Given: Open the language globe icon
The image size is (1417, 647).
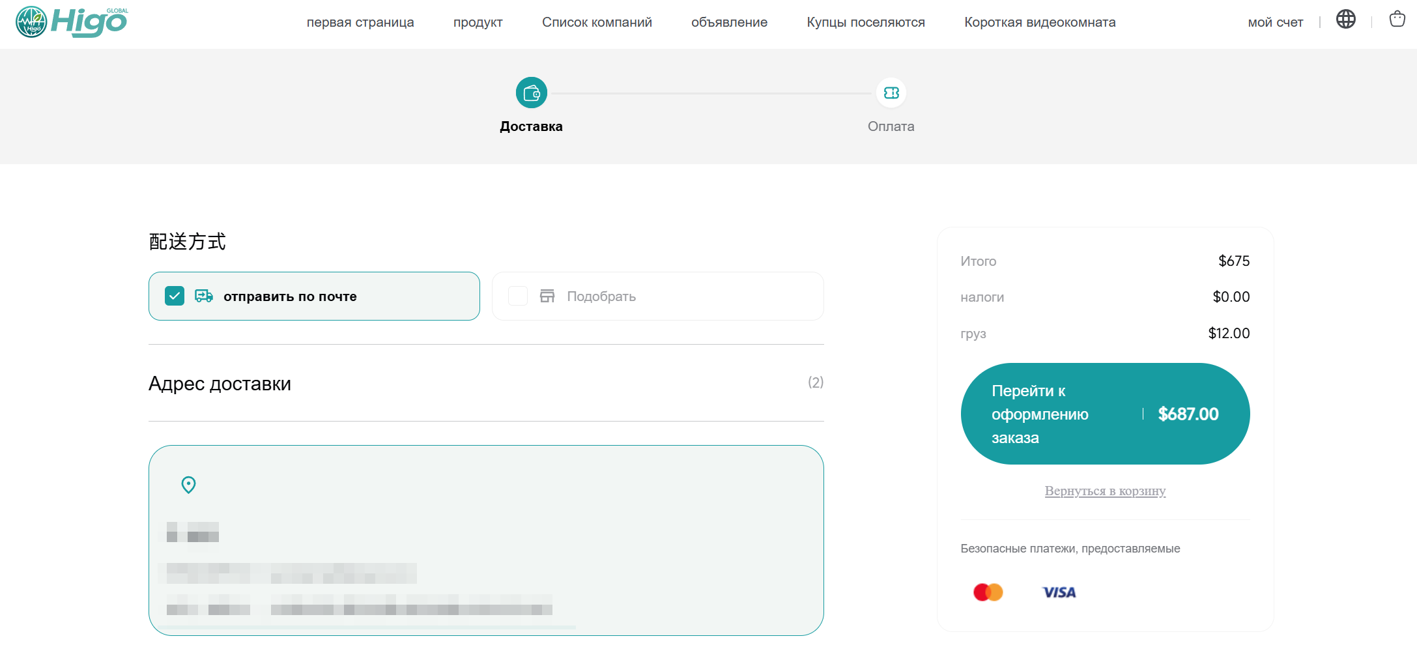Looking at the screenshot, I should tap(1345, 20).
